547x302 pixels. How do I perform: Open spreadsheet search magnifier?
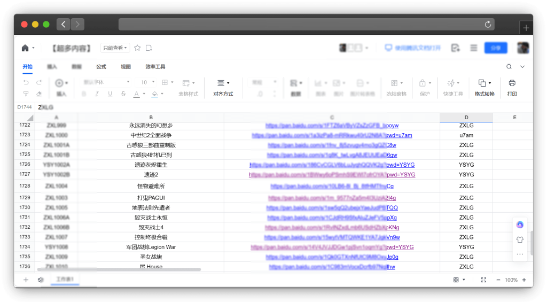click(509, 67)
